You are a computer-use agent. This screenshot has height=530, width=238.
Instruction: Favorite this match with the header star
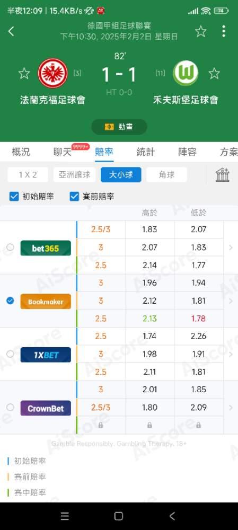(x=201, y=31)
